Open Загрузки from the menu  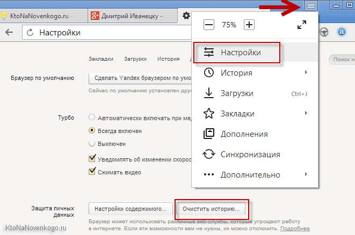pyautogui.click(x=255, y=93)
